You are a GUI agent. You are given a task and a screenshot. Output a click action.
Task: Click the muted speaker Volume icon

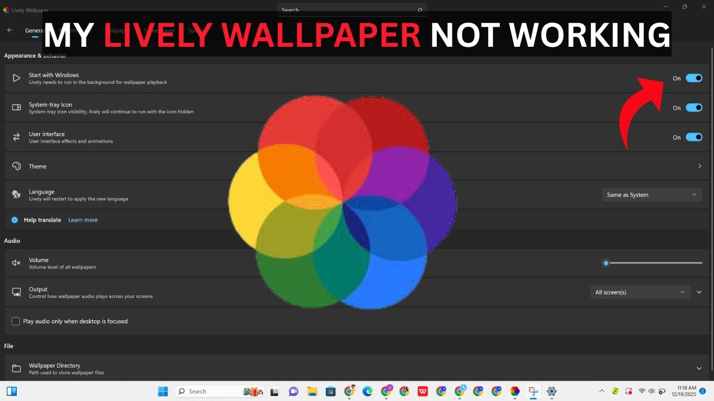tap(17, 263)
